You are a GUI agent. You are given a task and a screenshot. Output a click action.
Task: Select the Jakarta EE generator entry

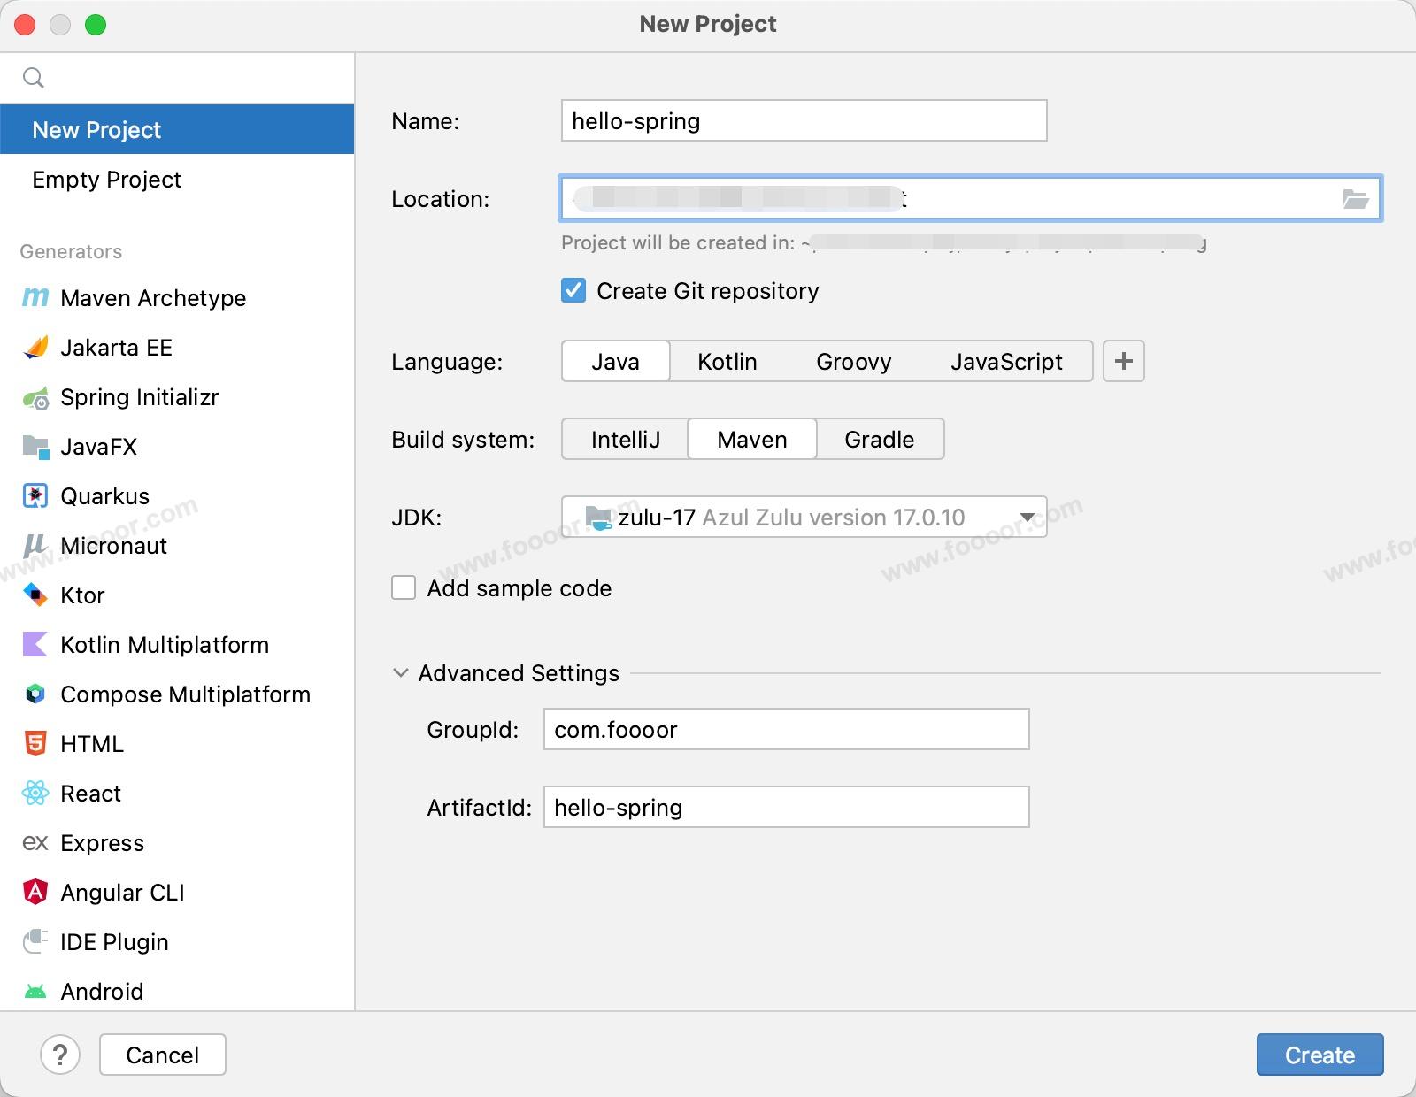116,348
